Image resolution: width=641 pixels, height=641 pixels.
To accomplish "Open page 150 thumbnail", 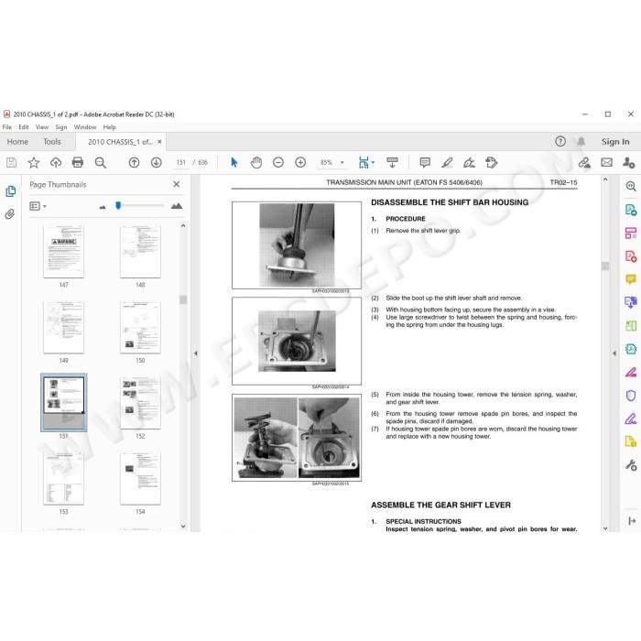I will point(140,328).
